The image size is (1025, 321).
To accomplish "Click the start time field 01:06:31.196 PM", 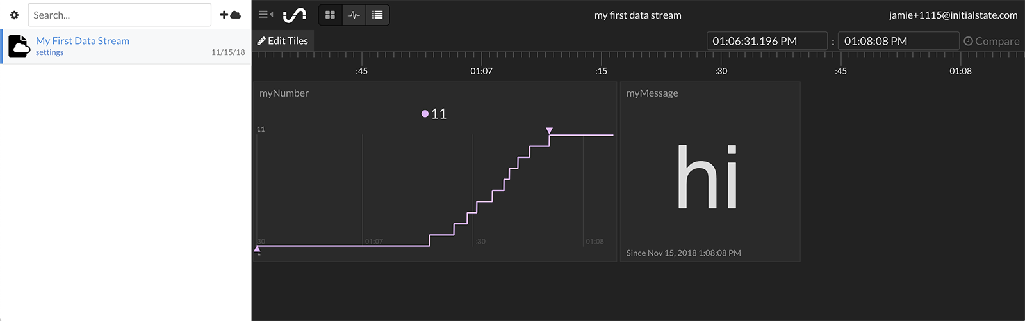I will (x=767, y=41).
